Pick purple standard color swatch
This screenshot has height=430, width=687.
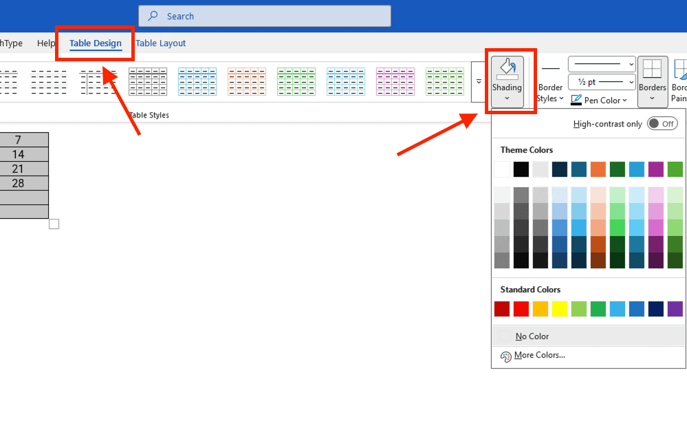tap(675, 309)
